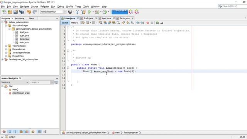Toggle Sort by Name in Navigator
Screen dimensions: 247x139
[39, 132]
